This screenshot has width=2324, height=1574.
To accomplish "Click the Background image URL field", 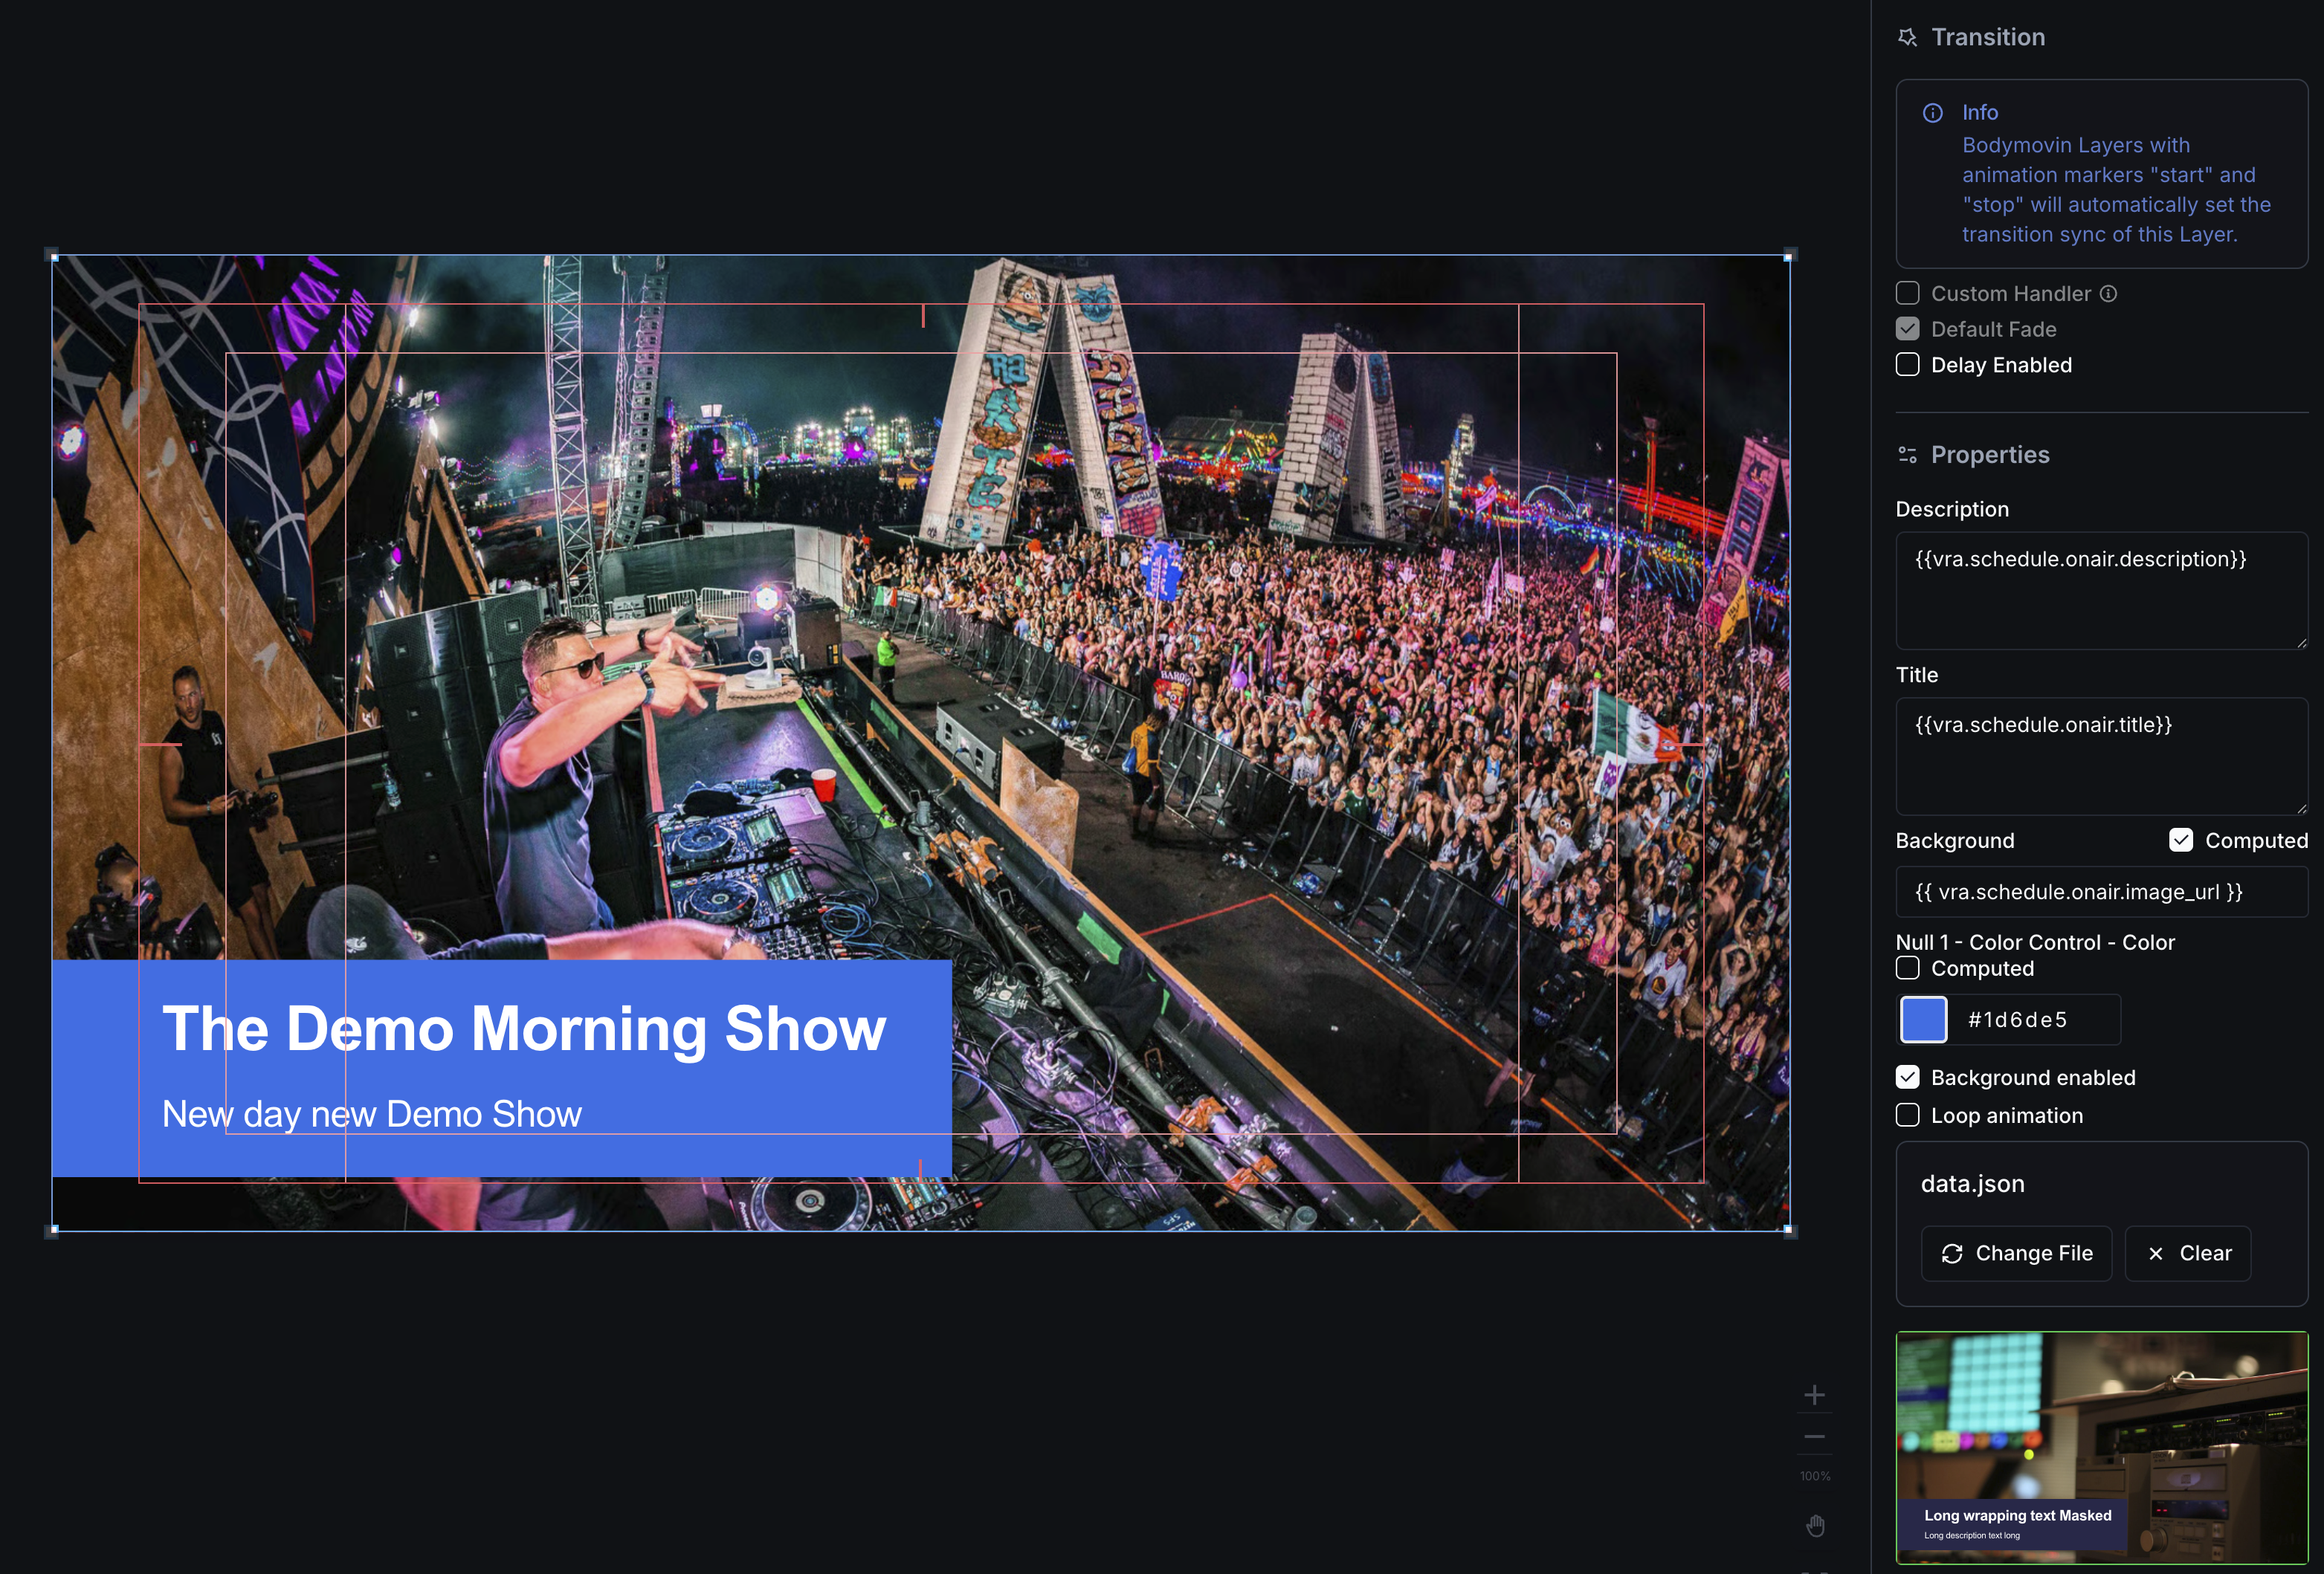I will [x=2100, y=892].
